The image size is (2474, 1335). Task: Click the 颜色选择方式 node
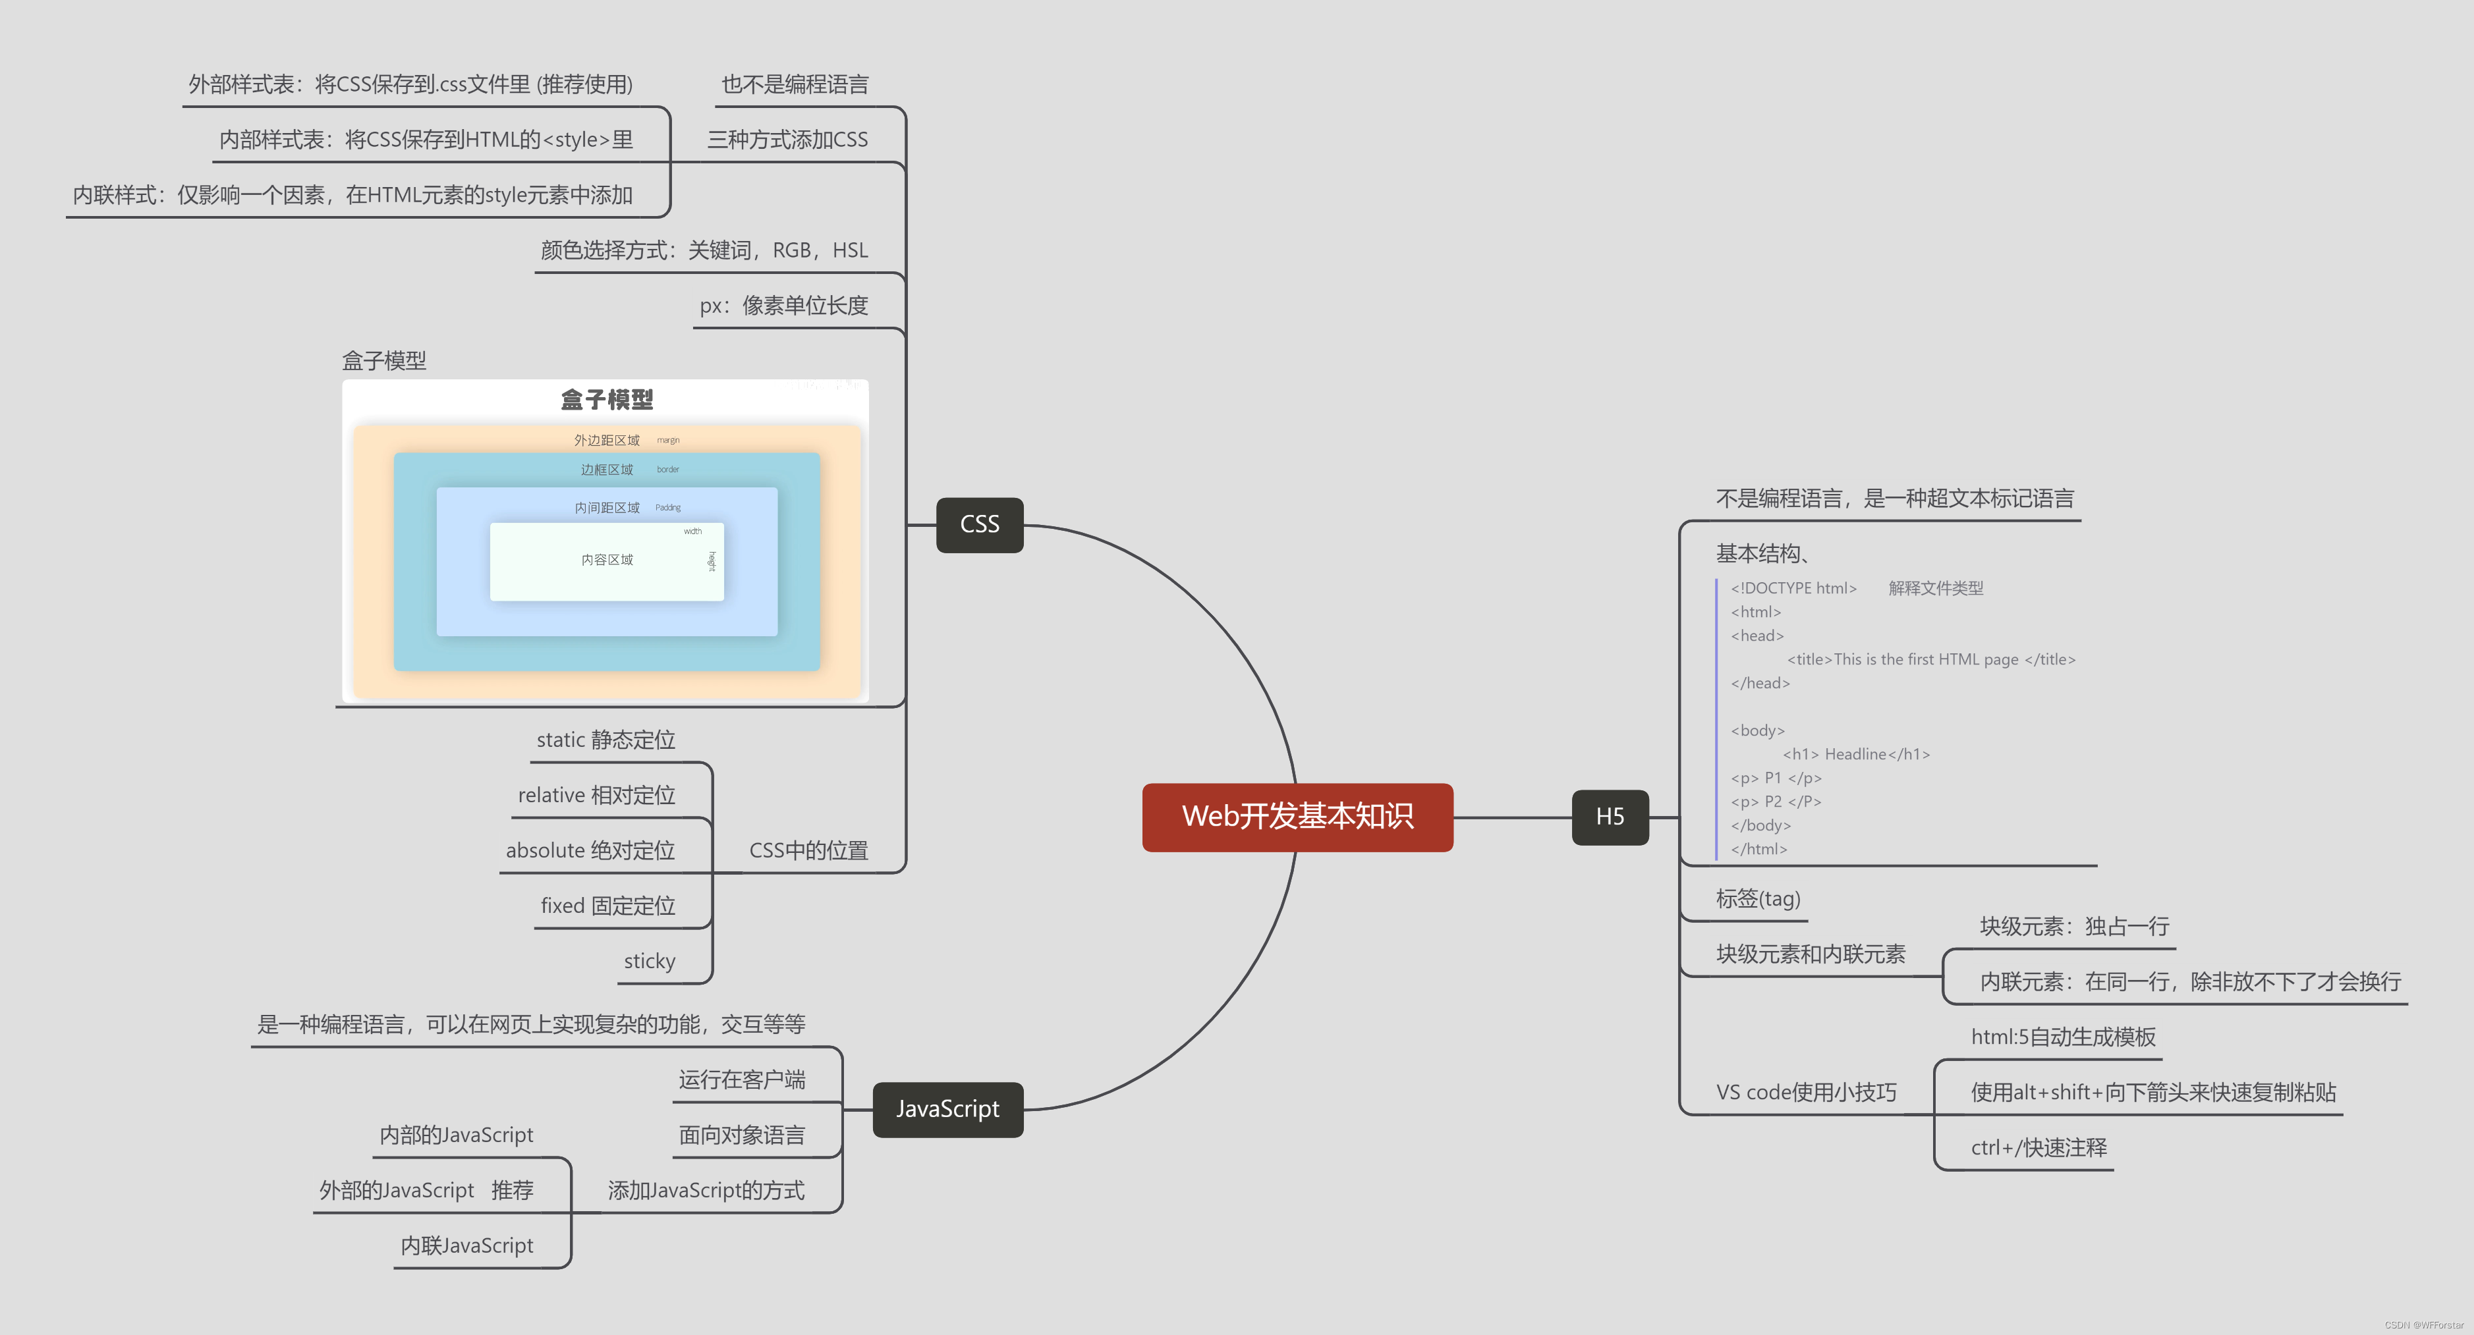704,250
